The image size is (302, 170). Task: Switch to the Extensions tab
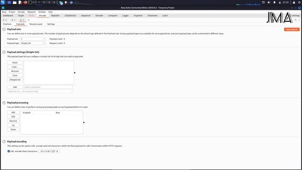152,16
